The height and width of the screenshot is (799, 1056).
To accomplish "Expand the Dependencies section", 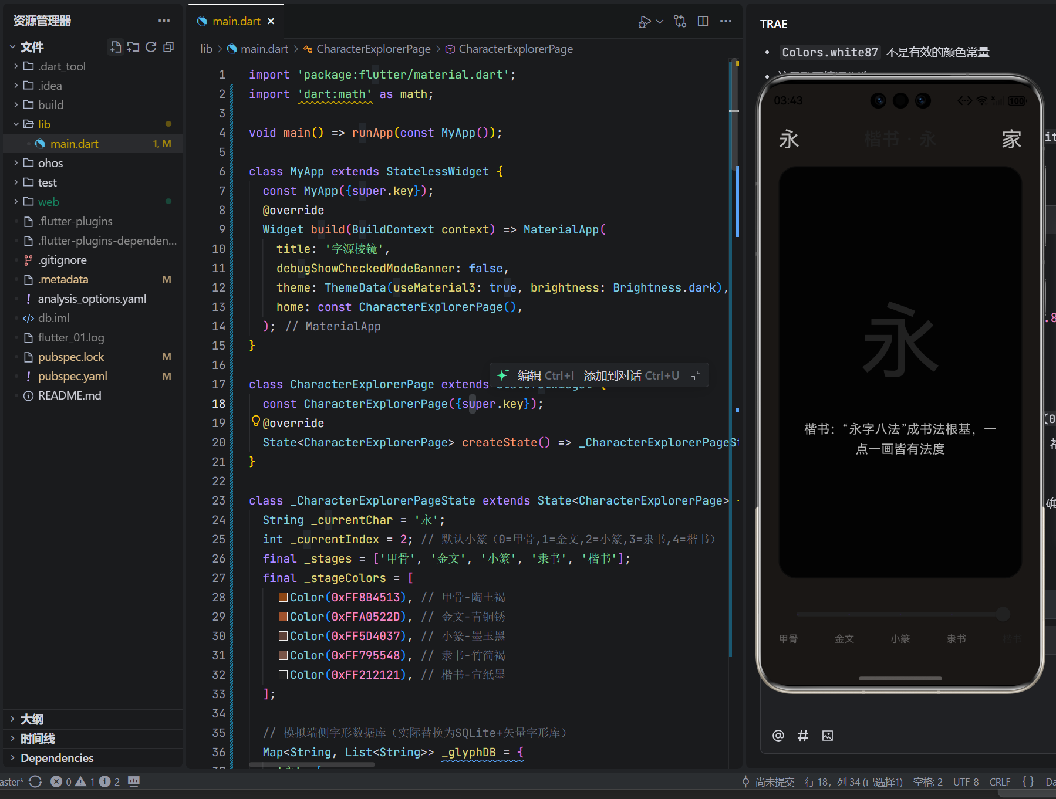I will click(x=57, y=758).
